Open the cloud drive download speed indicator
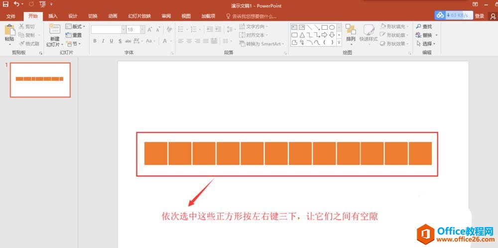This screenshot has height=248, width=498. (x=454, y=15)
